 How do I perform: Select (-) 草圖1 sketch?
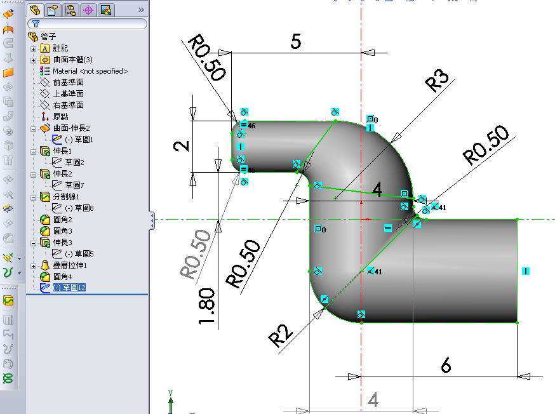tap(72, 140)
